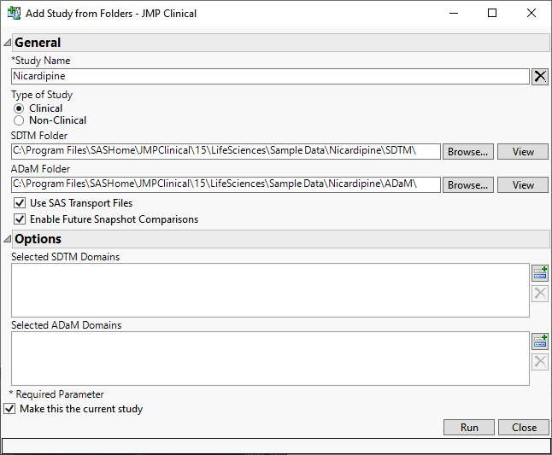Image resolution: width=552 pixels, height=455 pixels.
Task: Click the add SDTM domains icon
Action: point(540,273)
